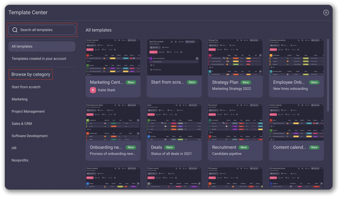Click Katie Stark's K avatar icon
340x197 pixels.
coord(93,90)
